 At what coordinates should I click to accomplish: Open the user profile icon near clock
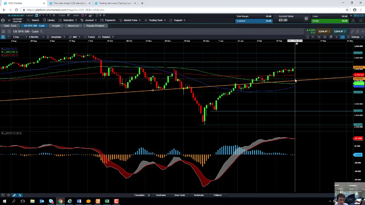353,20
